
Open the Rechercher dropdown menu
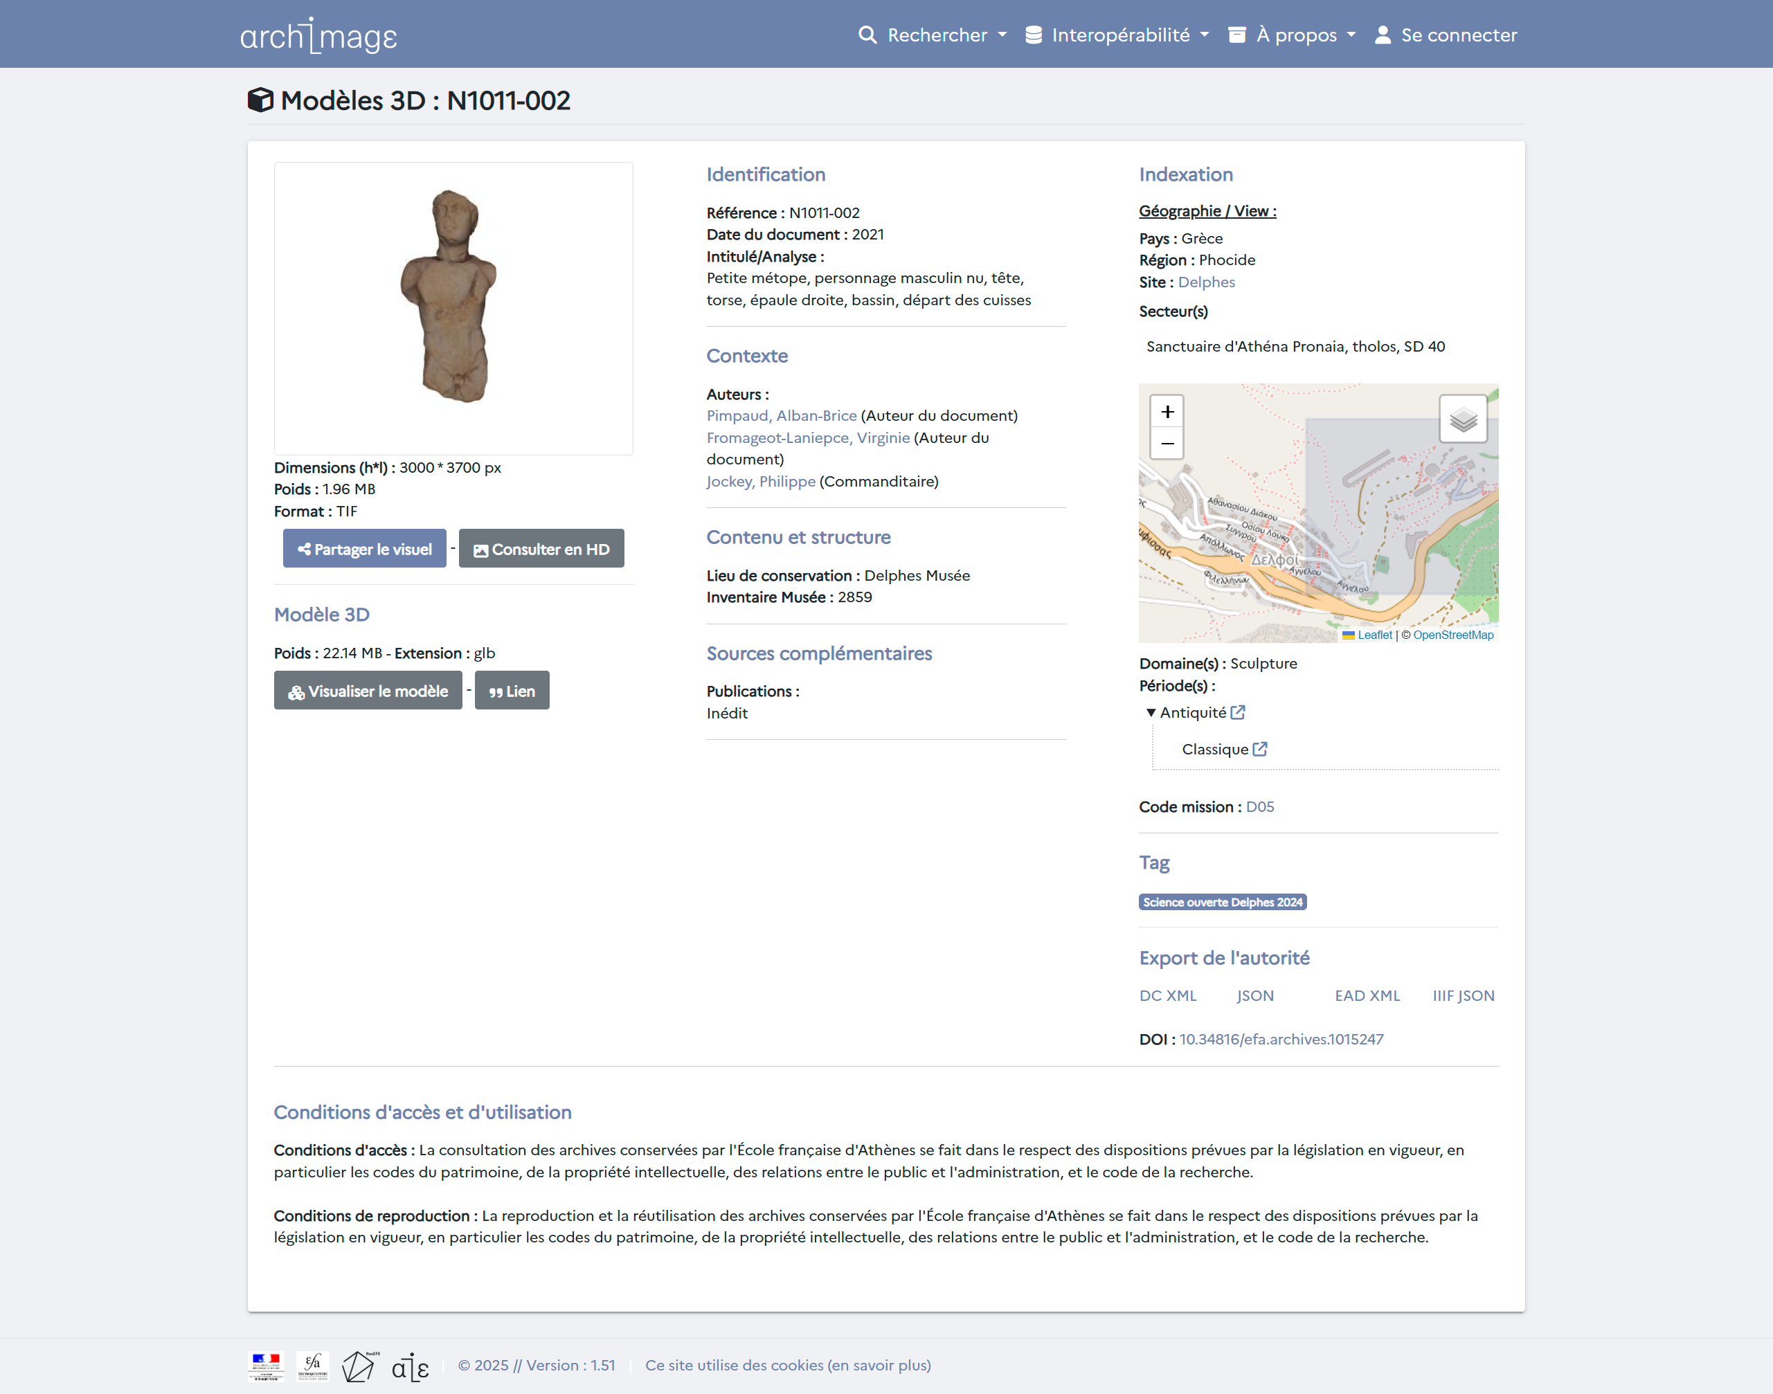tap(933, 35)
